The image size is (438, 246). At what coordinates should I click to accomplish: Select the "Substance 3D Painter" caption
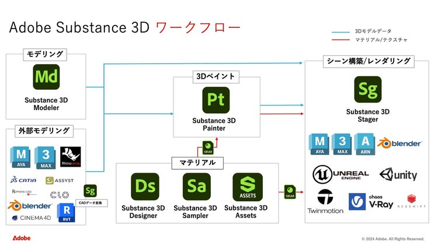214,124
